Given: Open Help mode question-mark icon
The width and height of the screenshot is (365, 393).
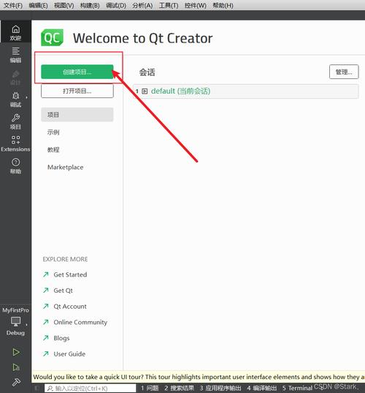Looking at the screenshot, I should pos(15,162).
